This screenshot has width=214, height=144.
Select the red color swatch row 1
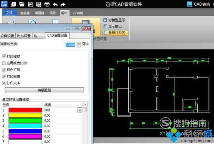click(x=25, y=110)
